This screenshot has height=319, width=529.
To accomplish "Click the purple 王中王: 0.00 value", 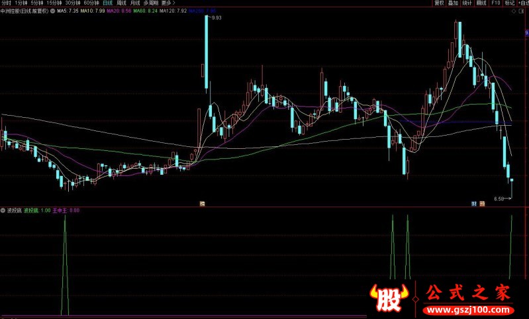I will pyautogui.click(x=66, y=210).
